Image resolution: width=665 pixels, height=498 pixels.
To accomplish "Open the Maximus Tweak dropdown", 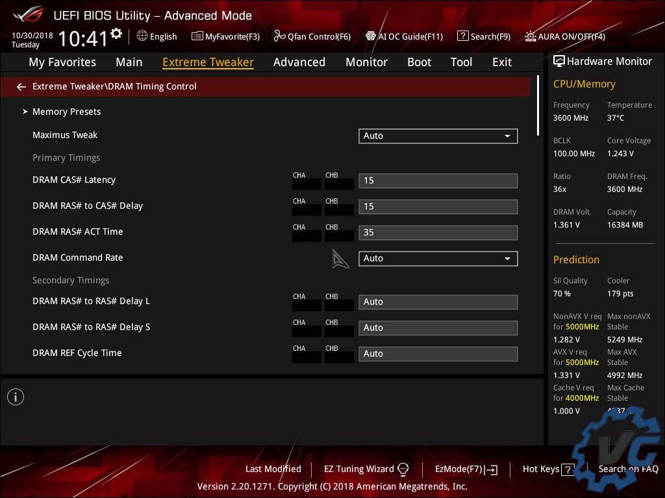I will point(438,136).
